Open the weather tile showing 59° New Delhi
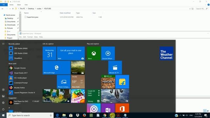This screenshot has height=118, width=210. [78, 82]
